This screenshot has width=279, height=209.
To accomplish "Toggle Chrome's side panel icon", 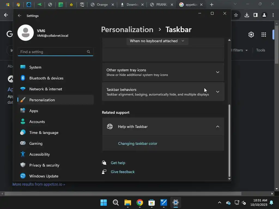I will [256, 15].
